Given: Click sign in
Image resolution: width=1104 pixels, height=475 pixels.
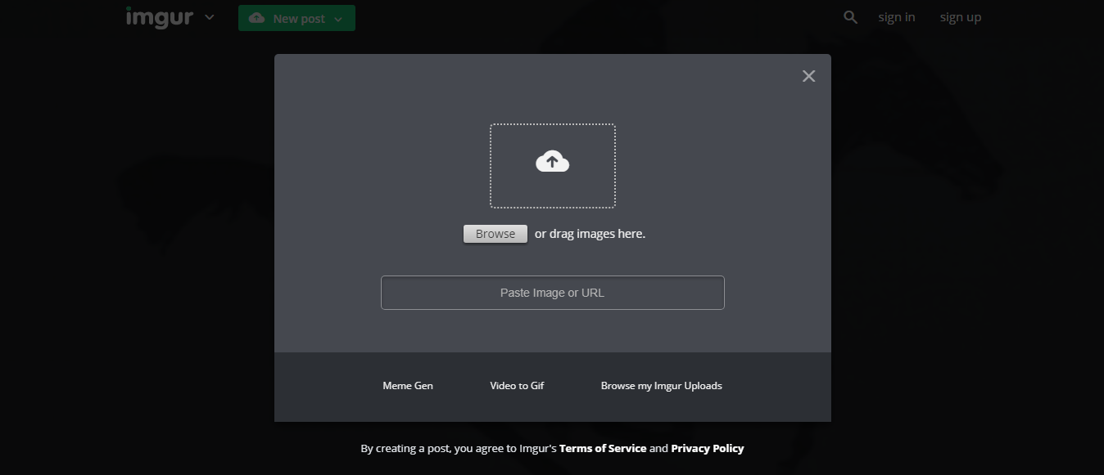Looking at the screenshot, I should 896,16.
